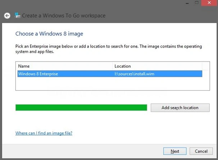Click the I:\sources\install.wim location cell
The height and width of the screenshot is (160, 218).
coord(135,74)
